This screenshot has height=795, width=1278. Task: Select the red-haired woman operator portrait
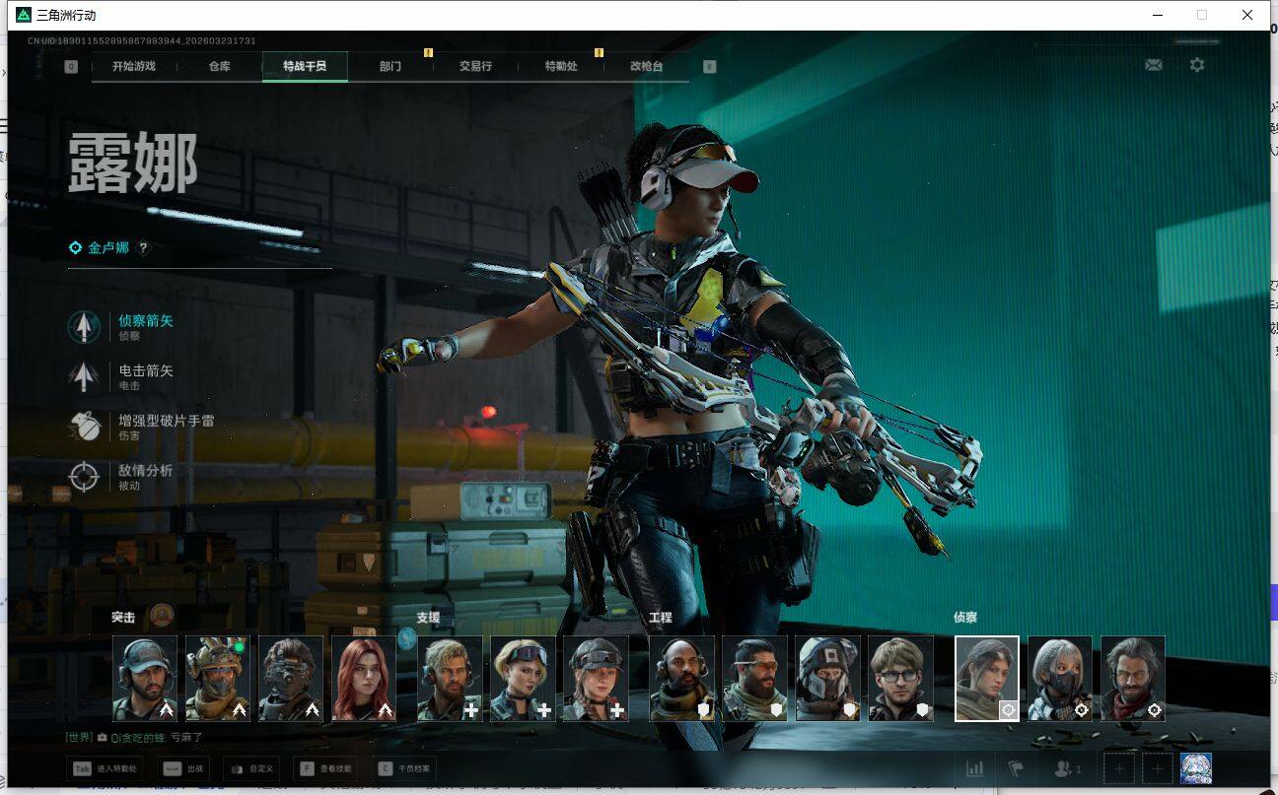click(364, 679)
